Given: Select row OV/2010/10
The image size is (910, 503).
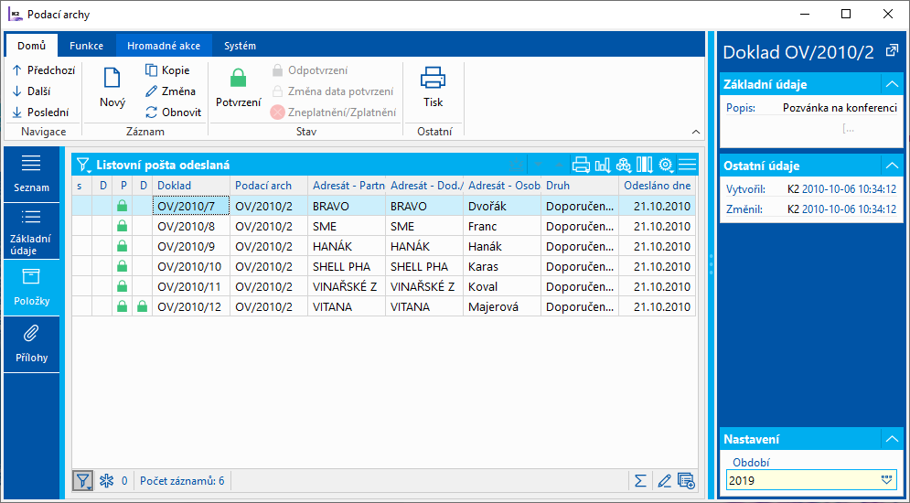Looking at the screenshot, I should point(383,267).
